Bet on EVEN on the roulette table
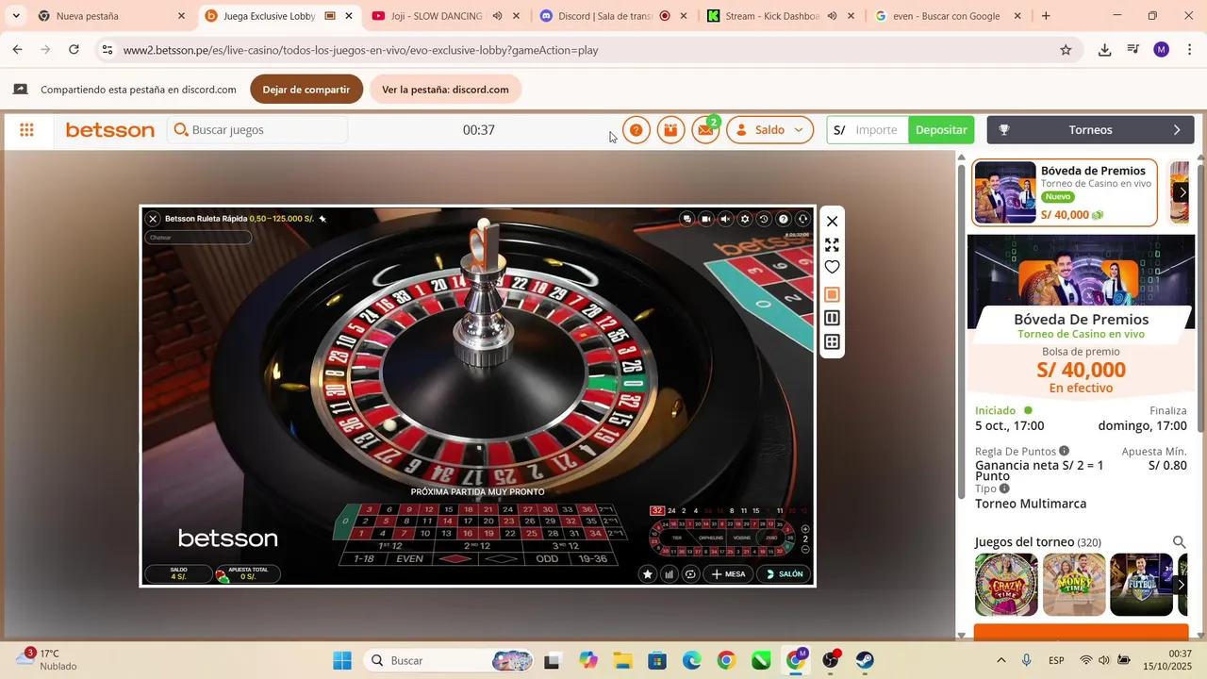The image size is (1207, 679). 410,558
